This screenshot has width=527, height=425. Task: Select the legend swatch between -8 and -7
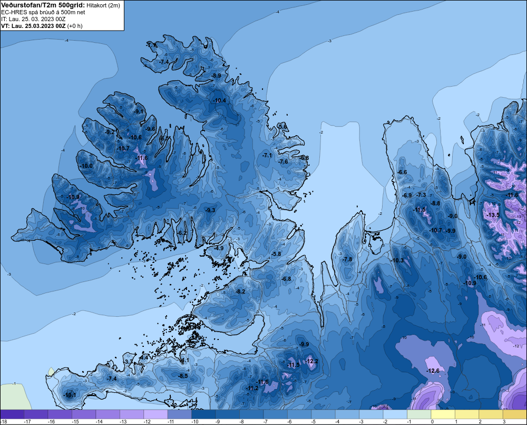(x=251, y=414)
